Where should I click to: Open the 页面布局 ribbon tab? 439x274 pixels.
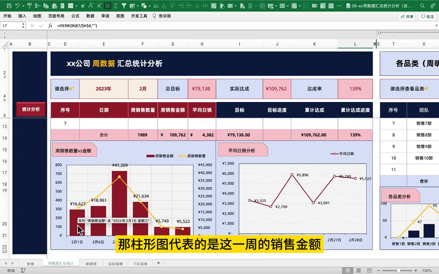[56, 16]
